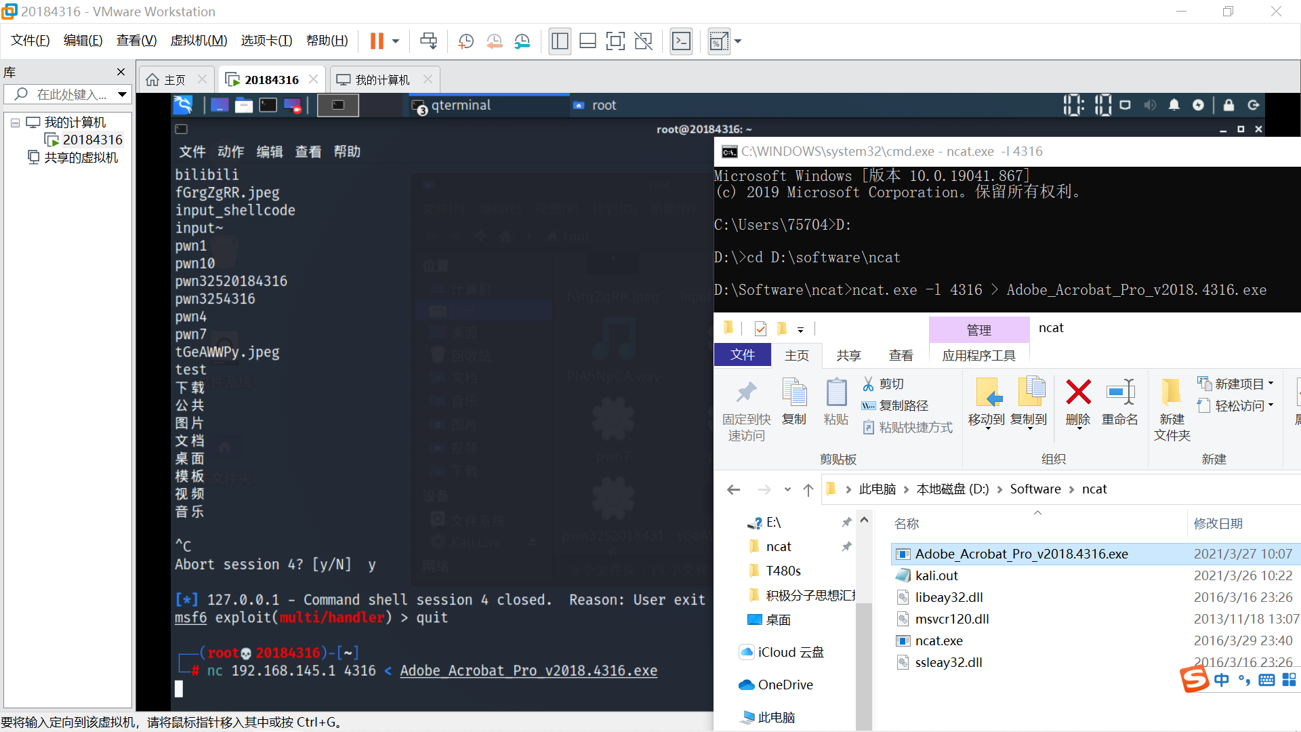Open the VMware console view icon
This screenshot has width=1301, height=732.
coord(681,41)
